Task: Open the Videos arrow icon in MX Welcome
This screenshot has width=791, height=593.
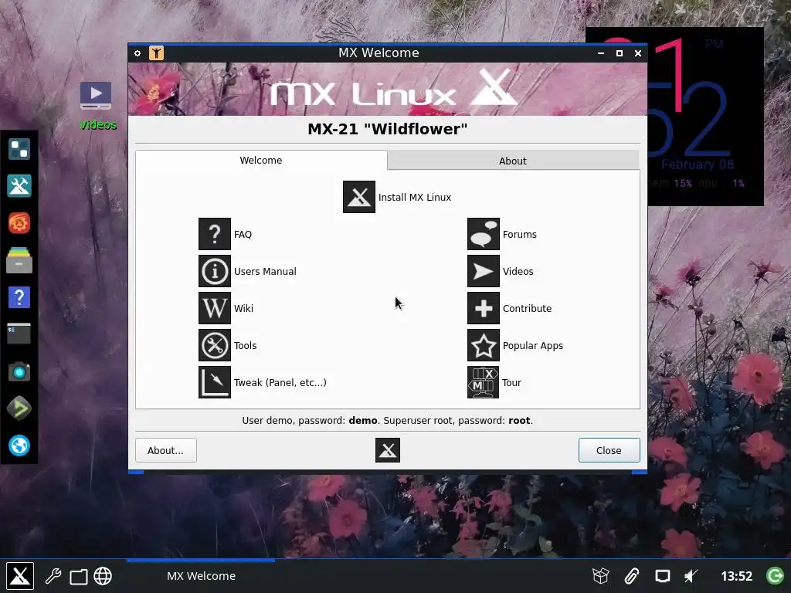Action: pos(484,271)
